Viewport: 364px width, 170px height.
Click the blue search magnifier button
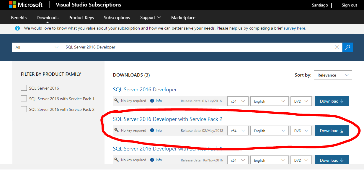coord(347,47)
